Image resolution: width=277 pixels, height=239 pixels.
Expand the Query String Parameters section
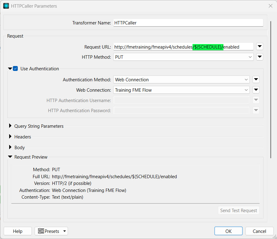[x=10, y=126]
